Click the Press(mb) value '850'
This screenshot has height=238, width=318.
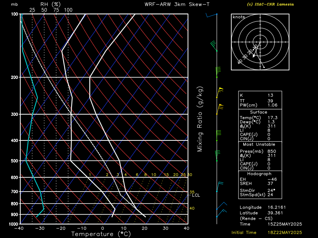[x=272, y=151]
